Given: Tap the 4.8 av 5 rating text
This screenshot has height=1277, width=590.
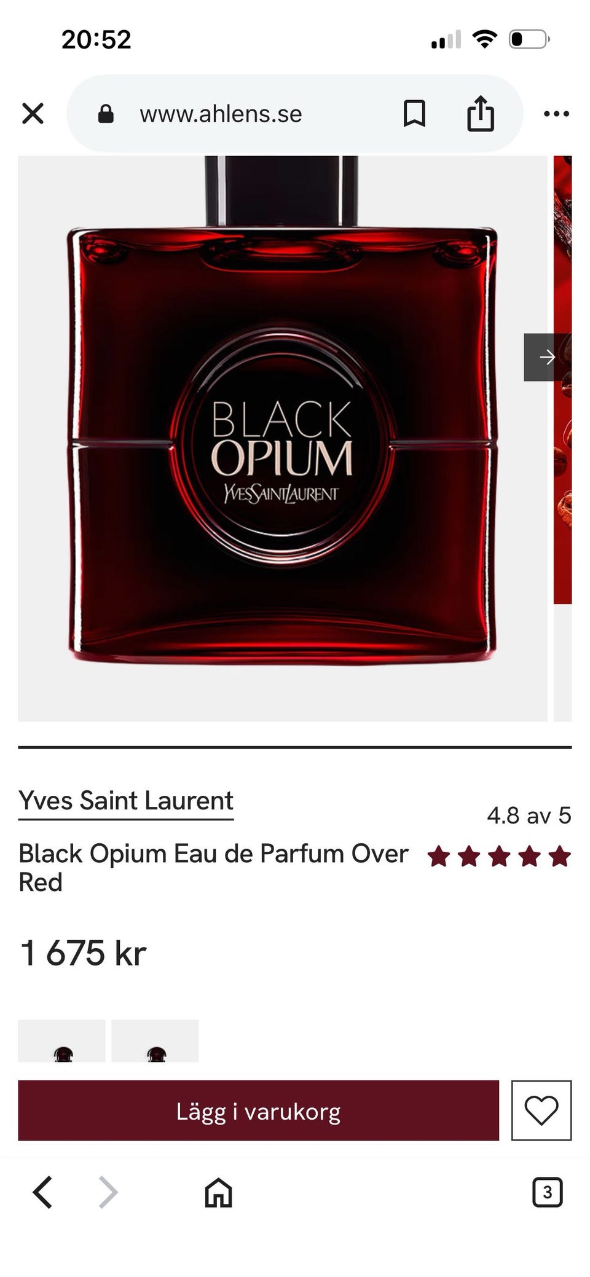Looking at the screenshot, I should (529, 815).
